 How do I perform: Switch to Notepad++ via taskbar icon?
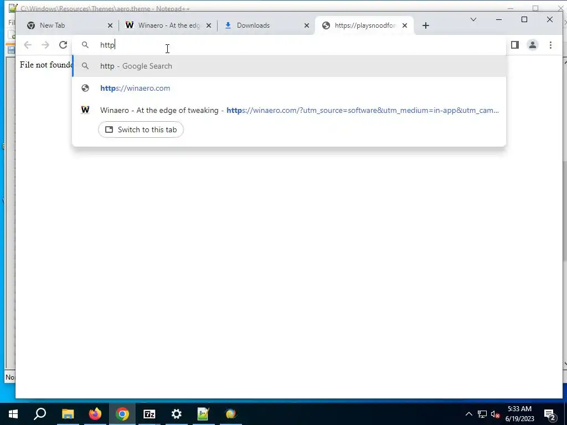(204, 414)
